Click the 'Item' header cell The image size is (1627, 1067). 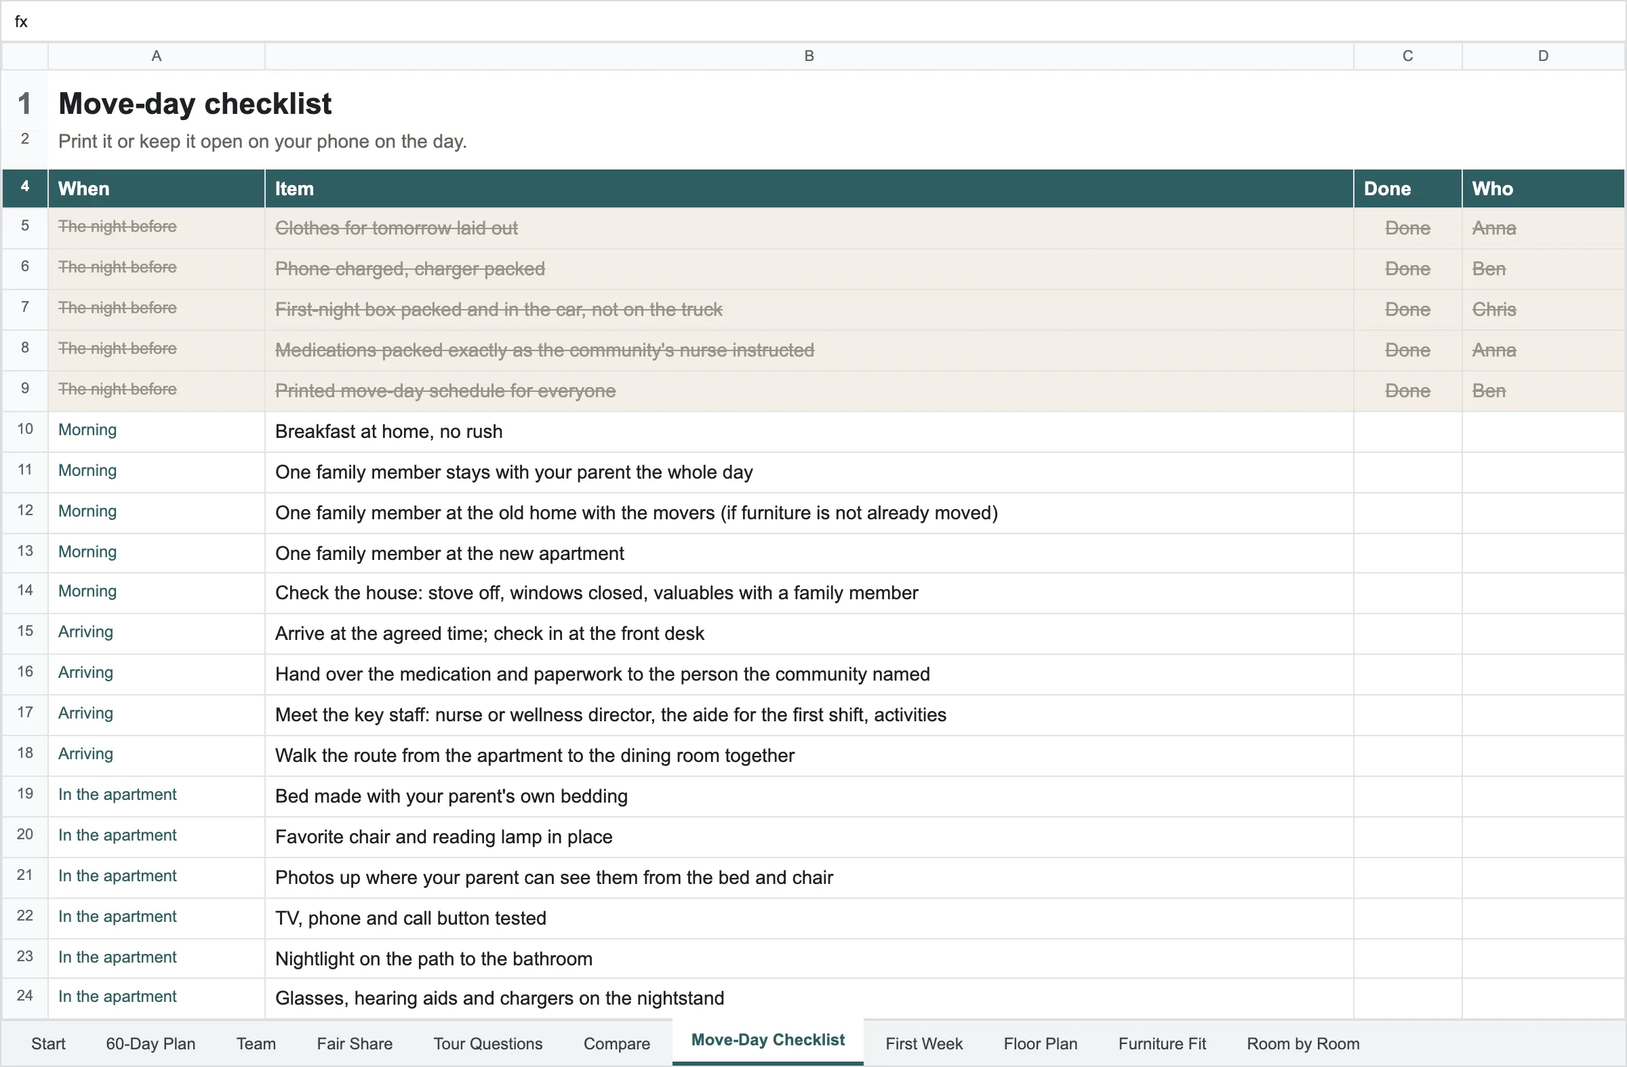(809, 188)
